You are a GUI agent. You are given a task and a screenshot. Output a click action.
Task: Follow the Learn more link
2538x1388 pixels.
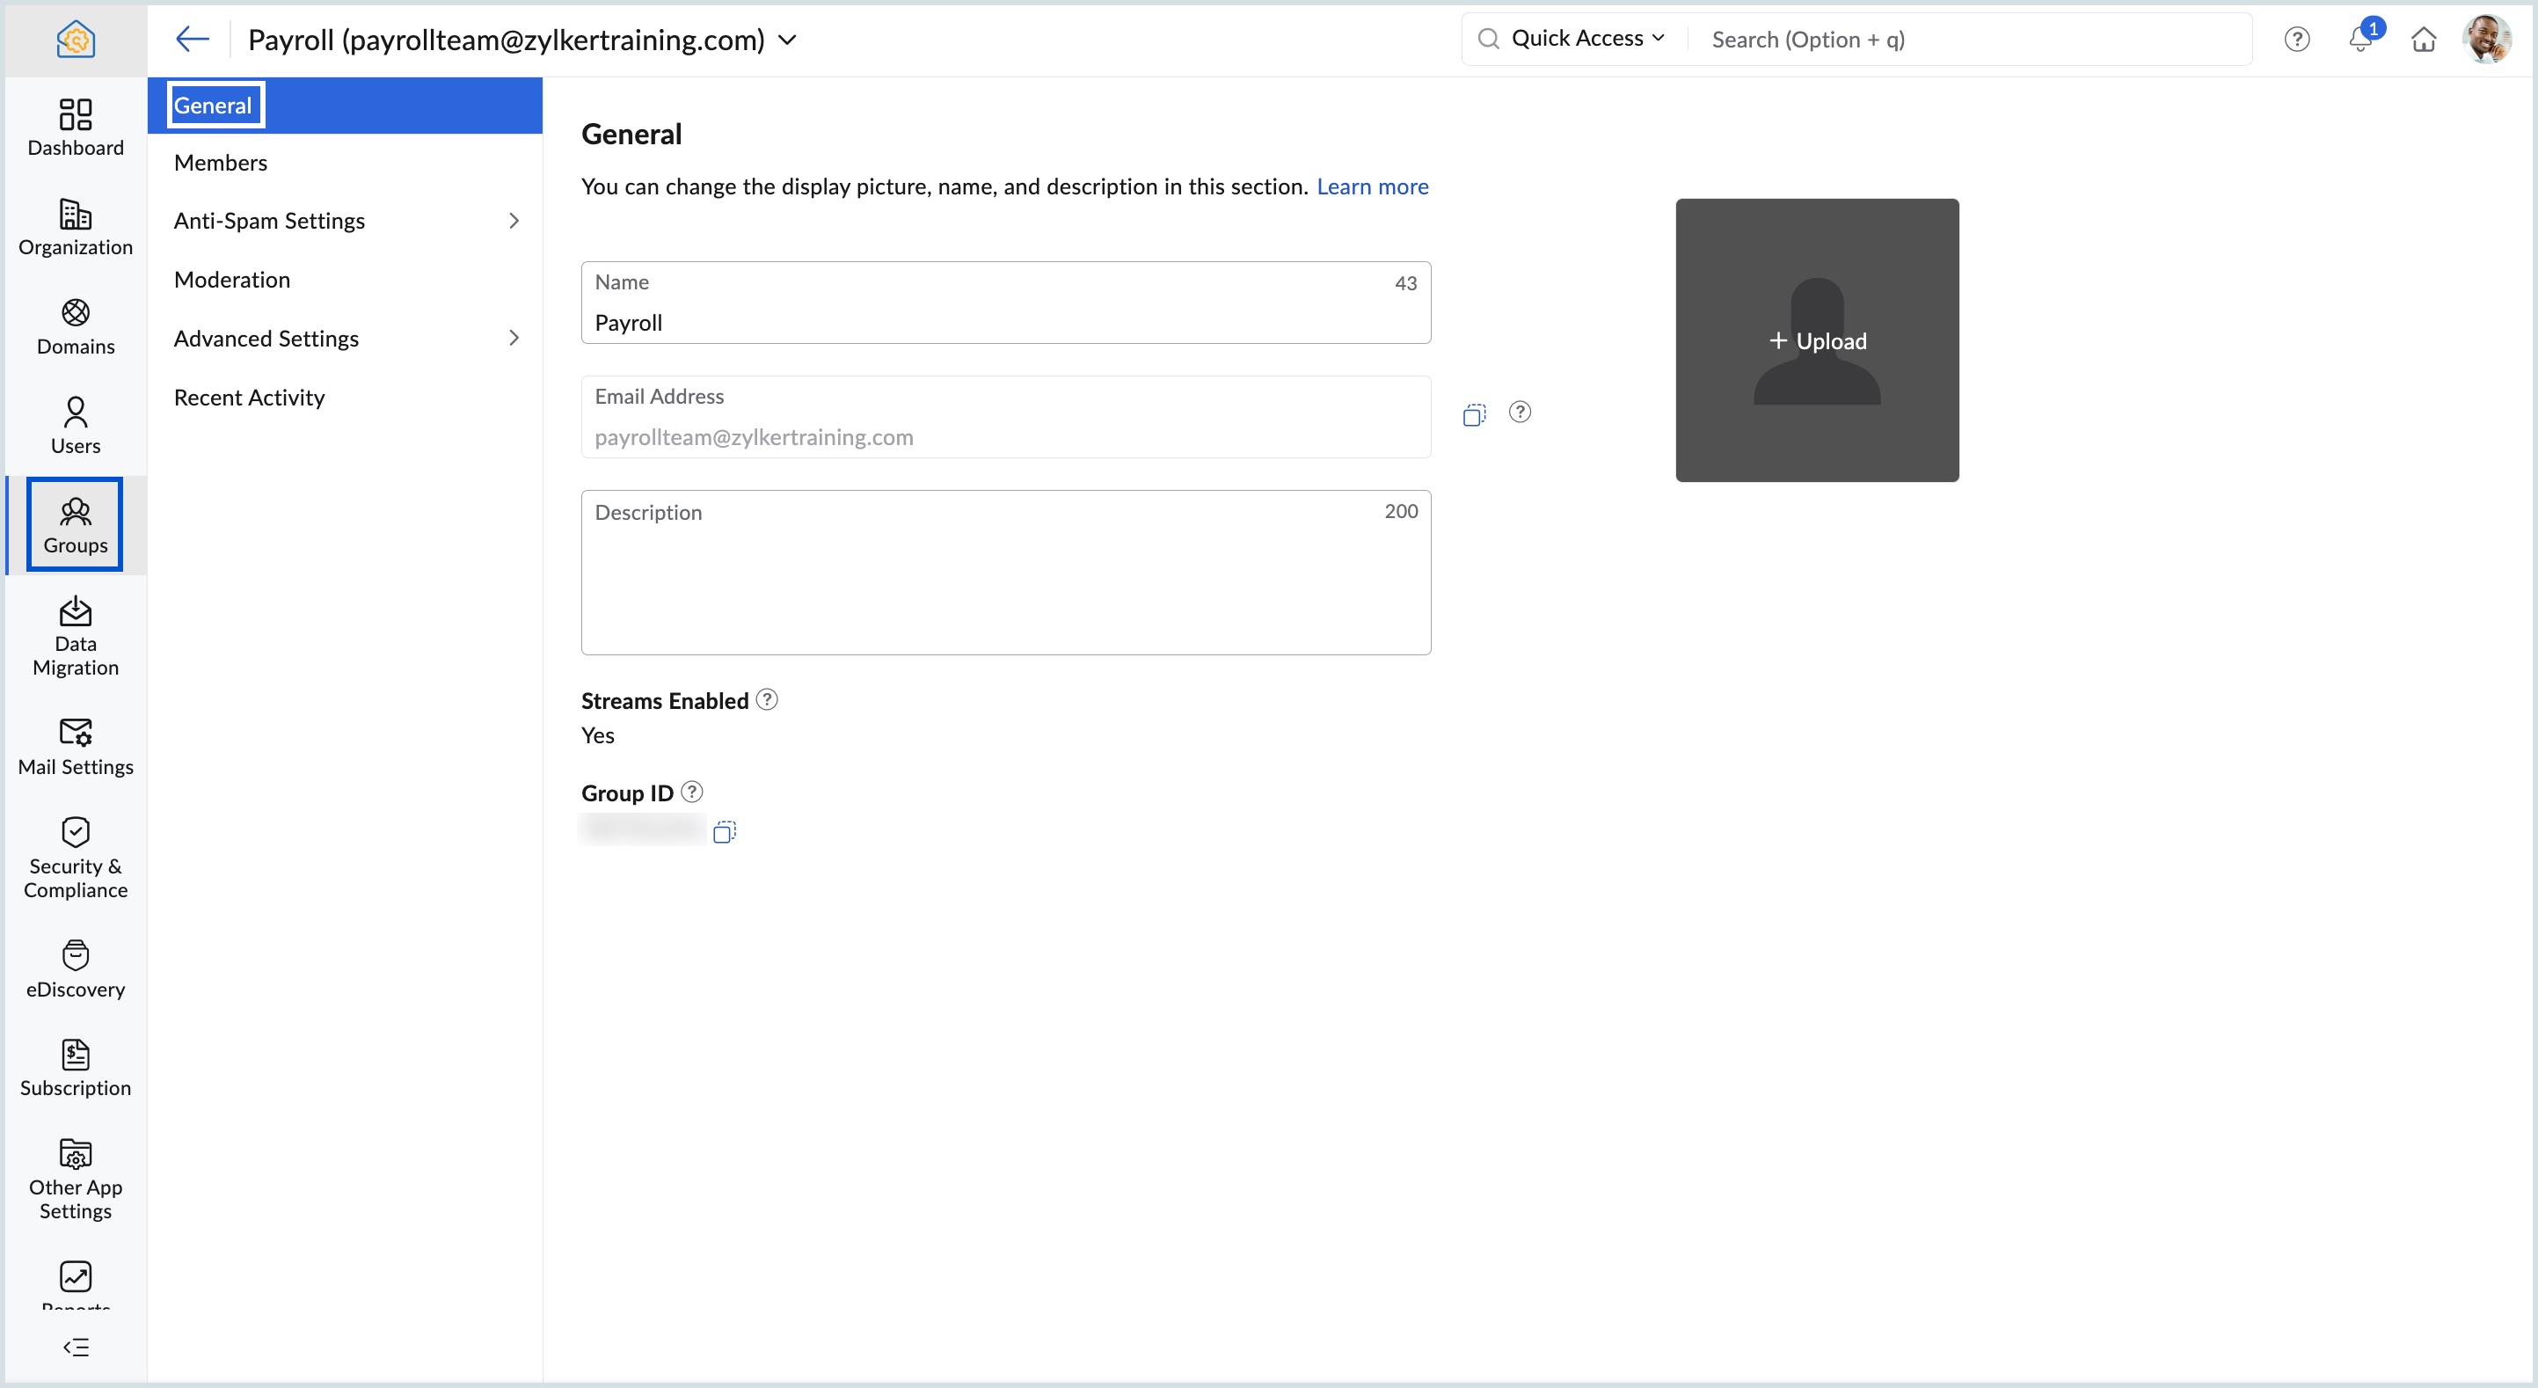tap(1373, 186)
